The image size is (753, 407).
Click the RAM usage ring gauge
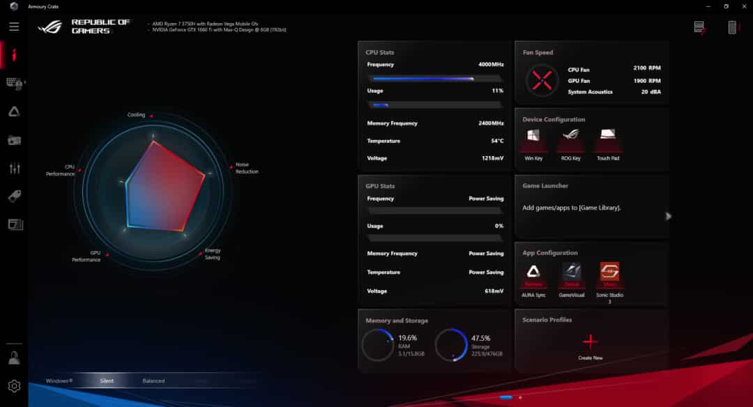tap(378, 344)
